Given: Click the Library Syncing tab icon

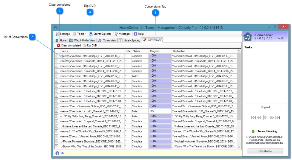Looking at the screenshot, I should tap(121, 40).
